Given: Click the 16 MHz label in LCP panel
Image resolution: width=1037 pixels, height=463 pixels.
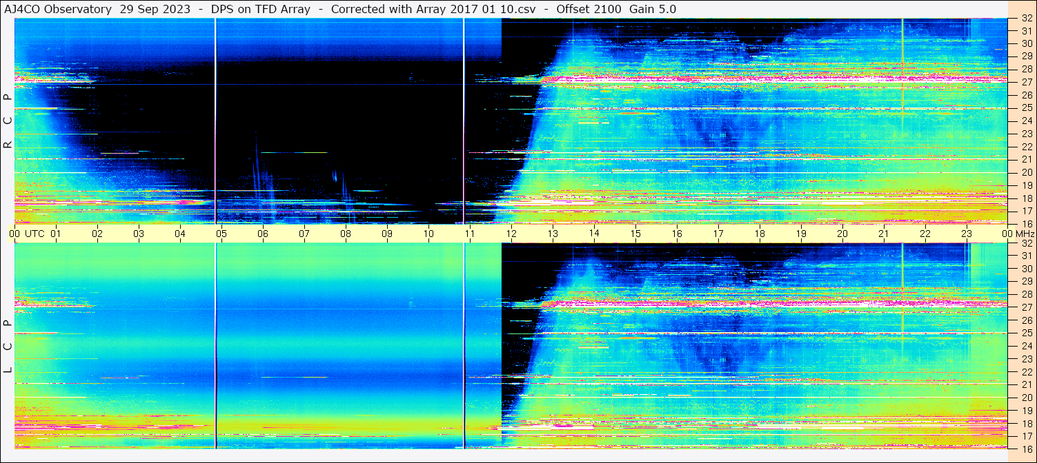Looking at the screenshot, I should pyautogui.click(x=1026, y=449).
